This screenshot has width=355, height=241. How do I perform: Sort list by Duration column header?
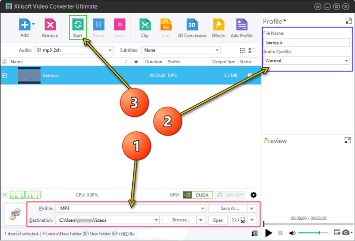coord(154,62)
